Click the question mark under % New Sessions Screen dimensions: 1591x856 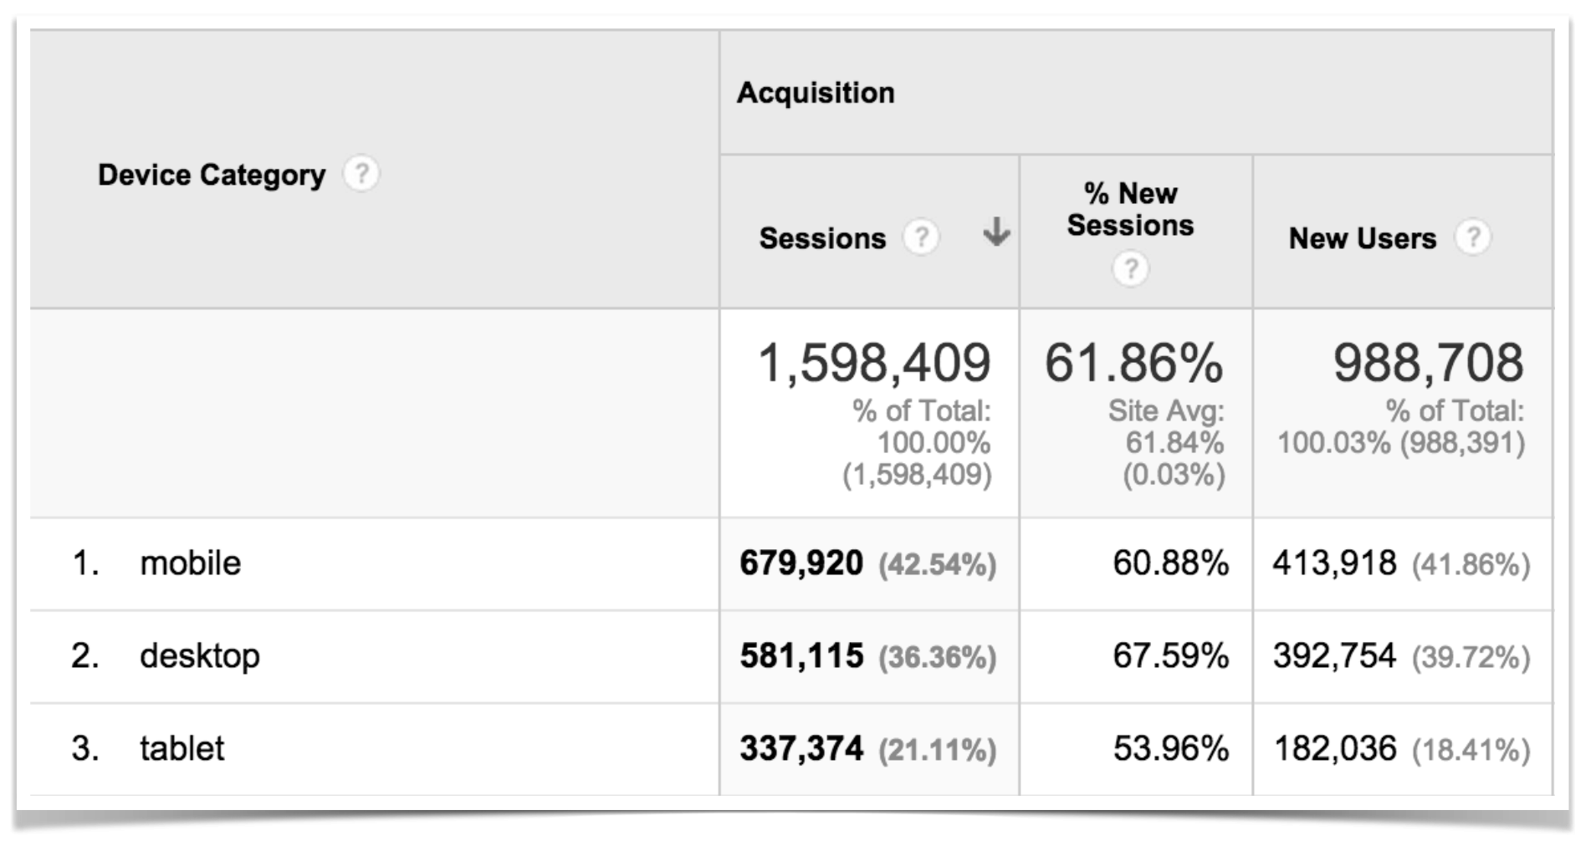pos(1131,269)
